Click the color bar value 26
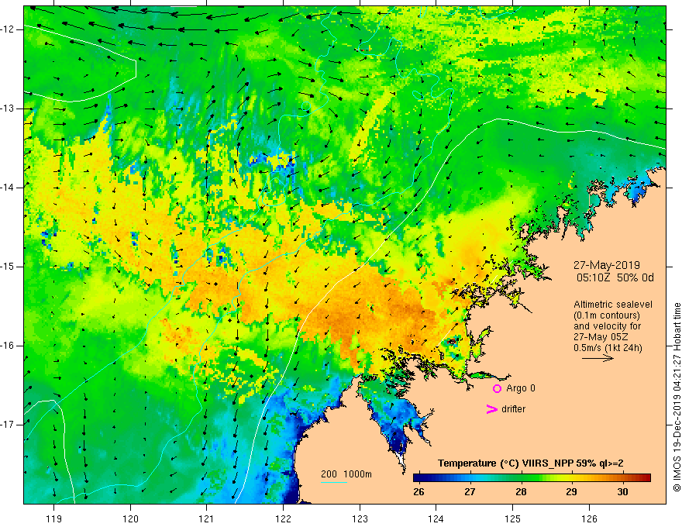The width and height of the screenshot is (682, 527). pyautogui.click(x=418, y=492)
